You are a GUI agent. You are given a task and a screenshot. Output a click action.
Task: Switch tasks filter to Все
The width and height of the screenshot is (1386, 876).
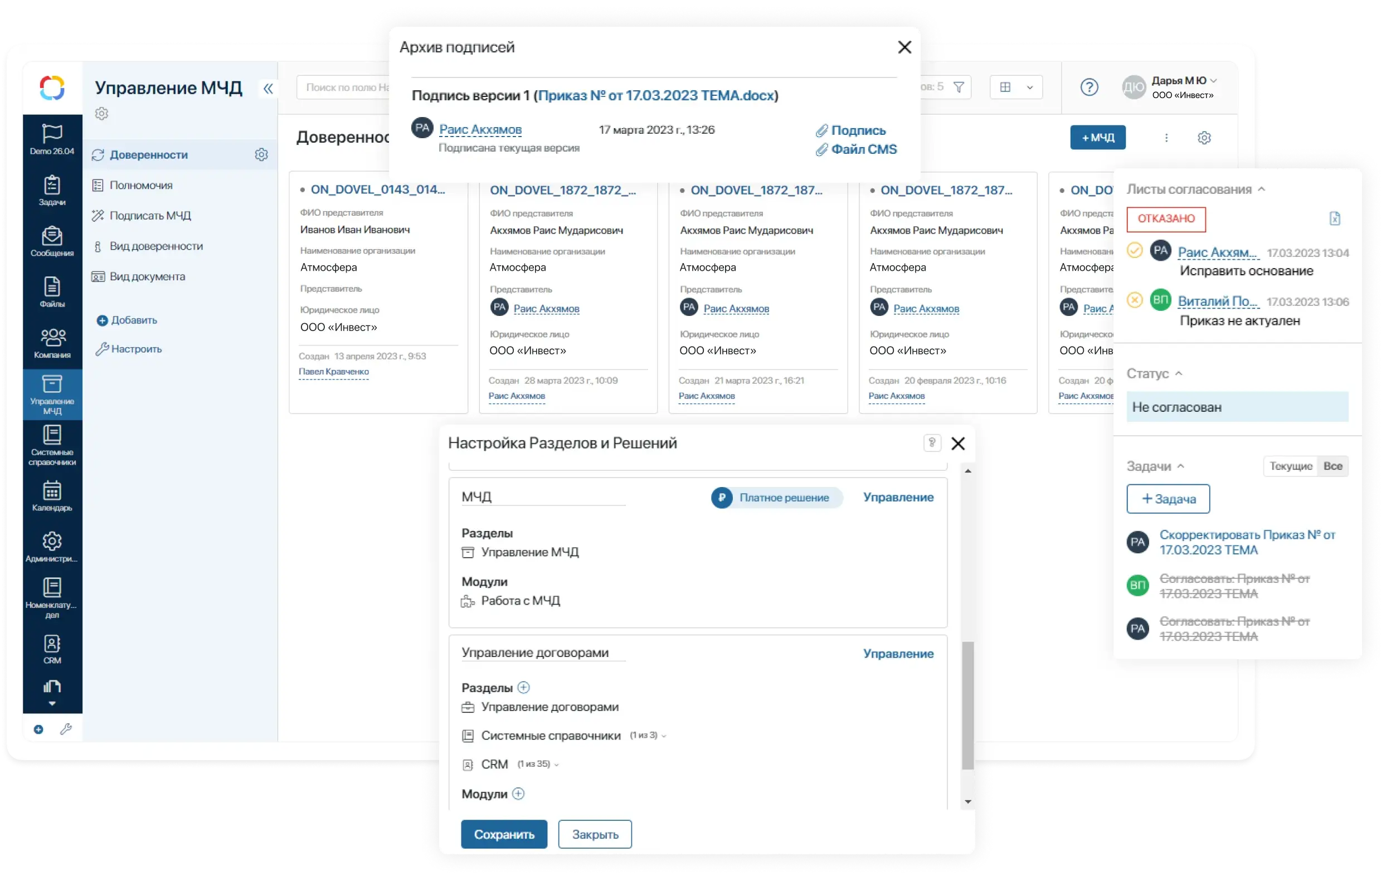coord(1332,466)
